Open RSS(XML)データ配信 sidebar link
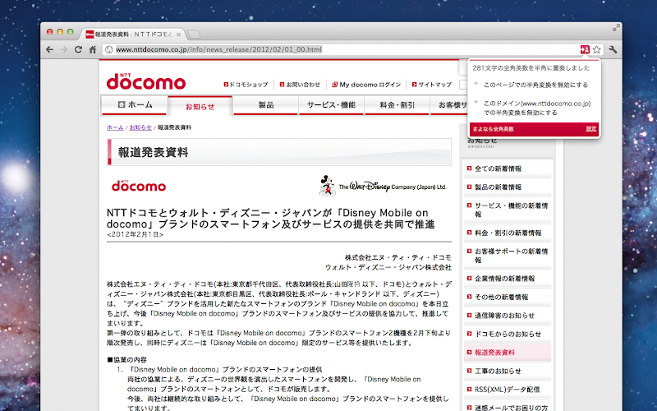 [x=507, y=389]
